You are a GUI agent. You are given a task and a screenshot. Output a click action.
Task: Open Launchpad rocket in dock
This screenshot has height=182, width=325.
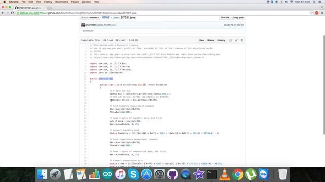tap(55, 174)
